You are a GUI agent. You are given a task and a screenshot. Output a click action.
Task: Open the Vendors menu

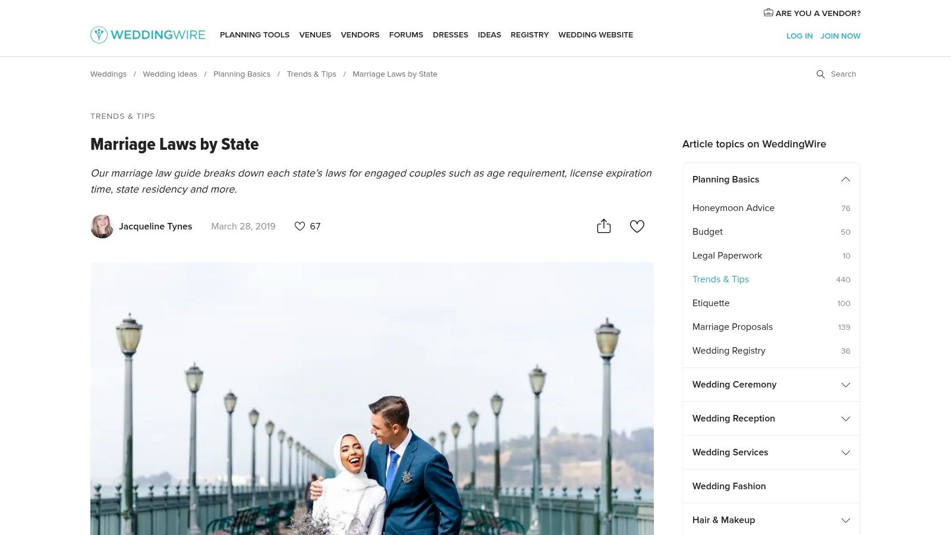[360, 35]
